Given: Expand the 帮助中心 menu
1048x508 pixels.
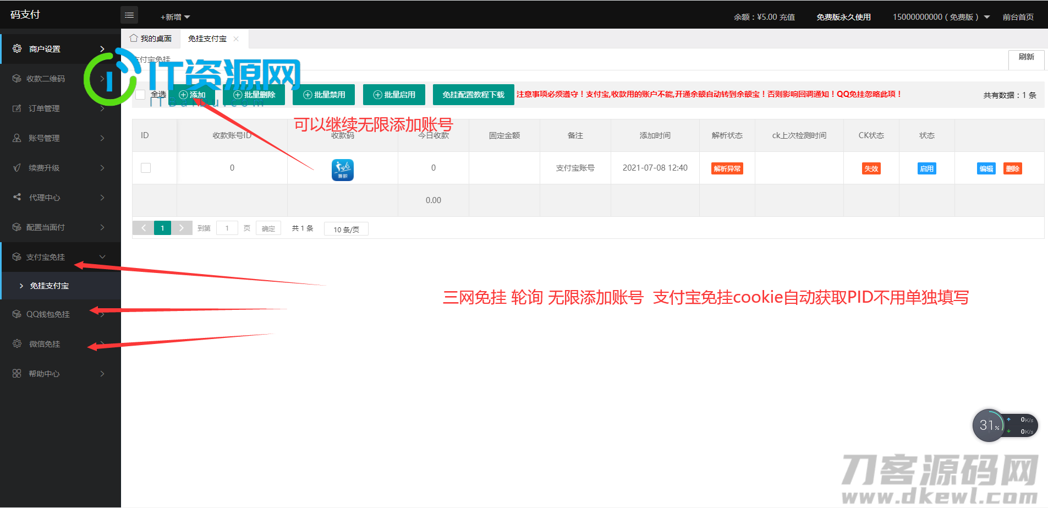Looking at the screenshot, I should point(102,374).
